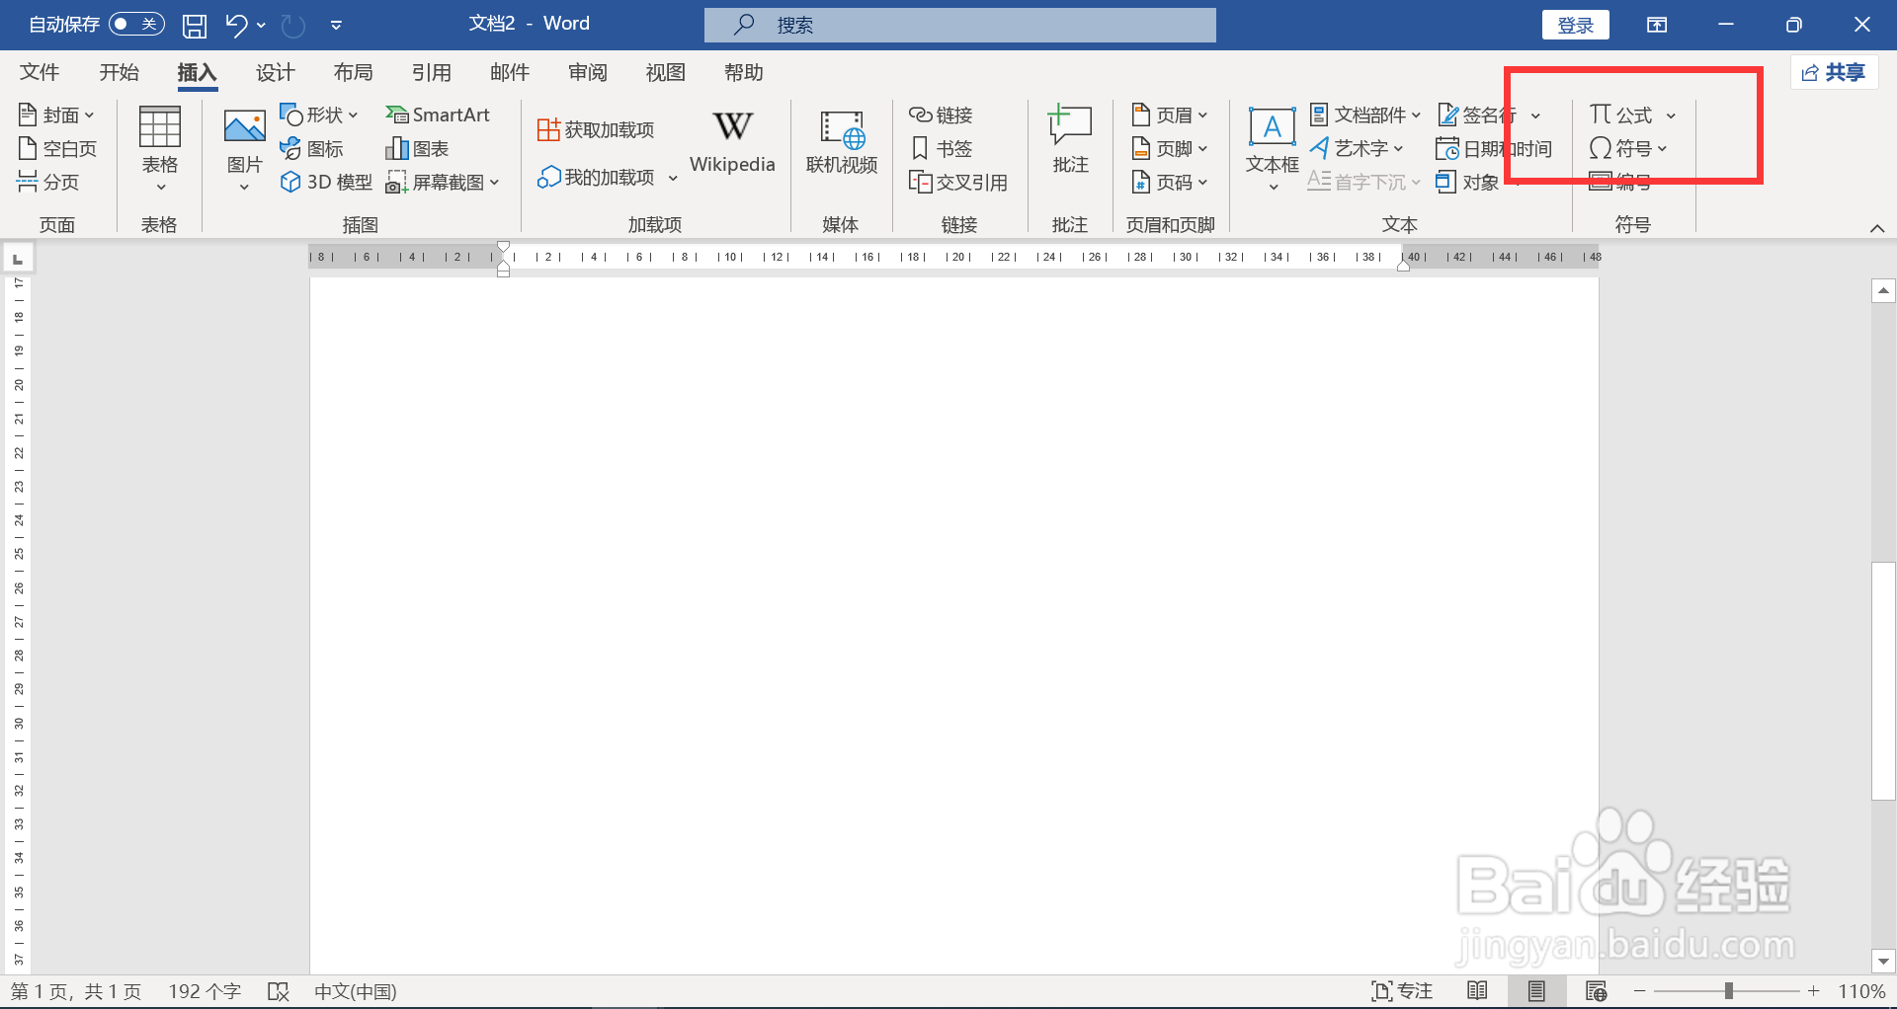Click the 共享 share button
The image size is (1897, 1009).
pos(1834,72)
